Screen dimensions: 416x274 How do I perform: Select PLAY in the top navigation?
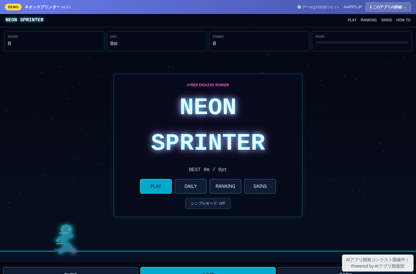[x=352, y=20]
